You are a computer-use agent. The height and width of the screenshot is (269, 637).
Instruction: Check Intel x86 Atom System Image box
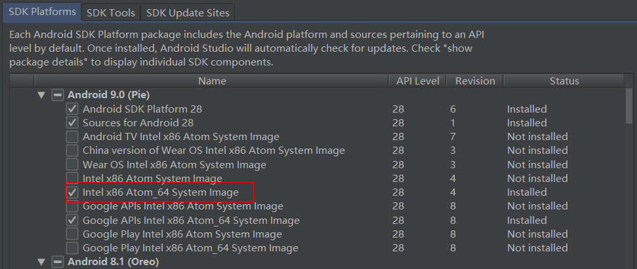[72, 177]
